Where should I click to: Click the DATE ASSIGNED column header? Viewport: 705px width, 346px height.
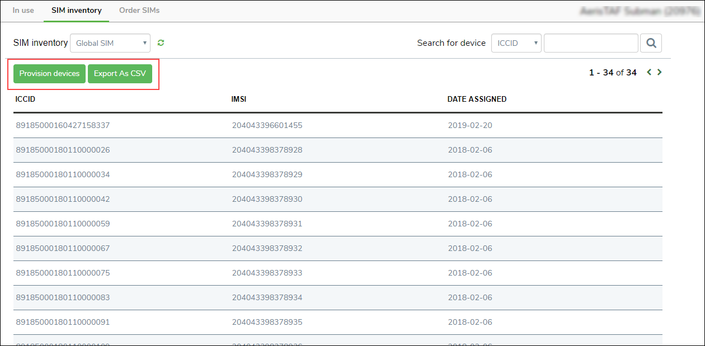coord(477,99)
